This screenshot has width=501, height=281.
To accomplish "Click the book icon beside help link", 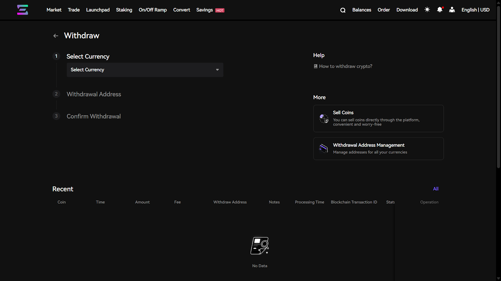I will pyautogui.click(x=316, y=66).
